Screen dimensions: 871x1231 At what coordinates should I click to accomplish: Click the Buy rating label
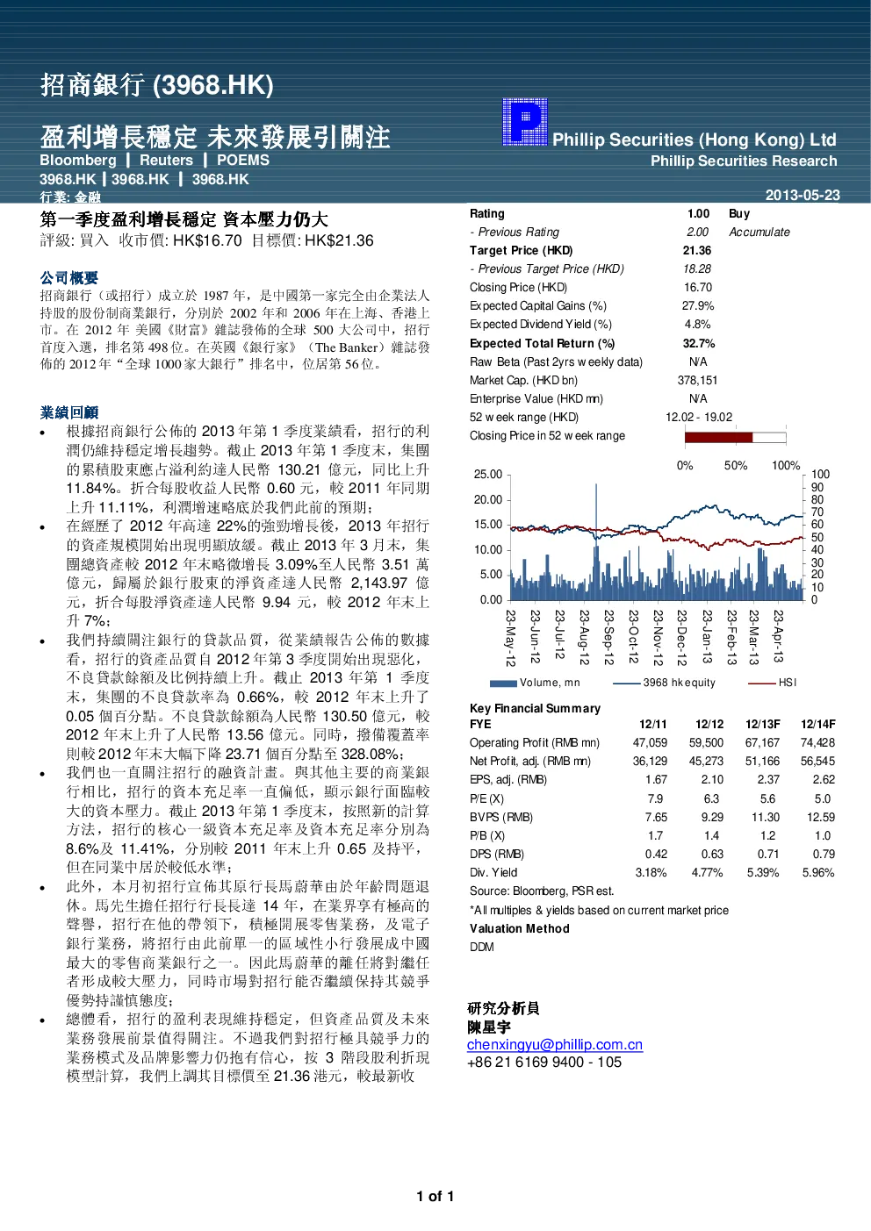pos(739,213)
